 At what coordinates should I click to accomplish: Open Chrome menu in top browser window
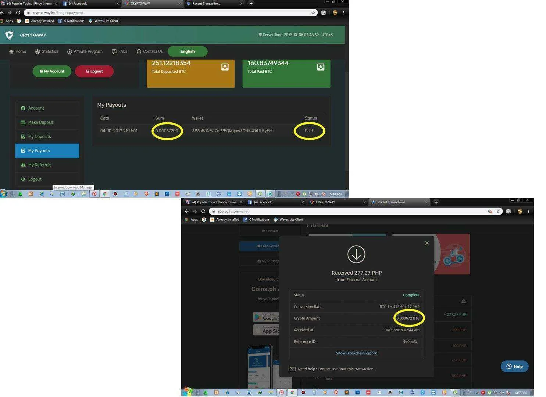click(x=343, y=12)
